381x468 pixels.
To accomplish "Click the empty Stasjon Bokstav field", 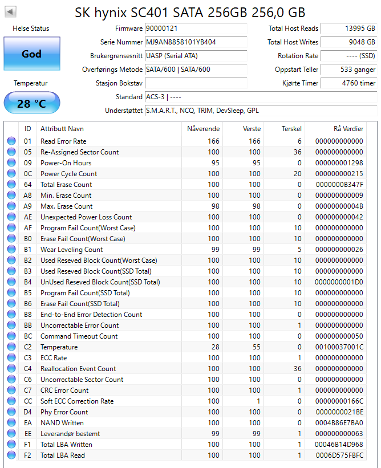I will pyautogui.click(x=196, y=83).
